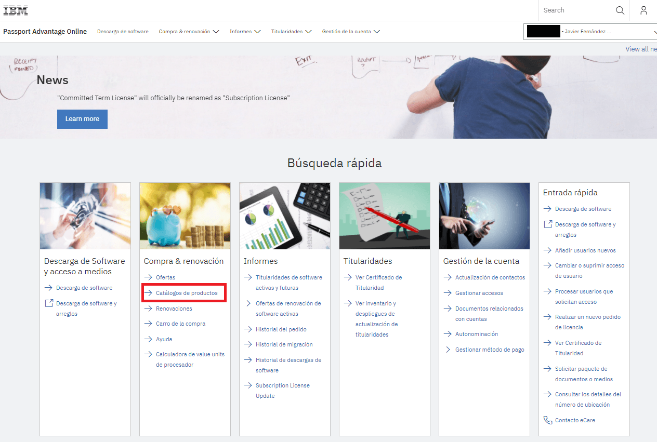The width and height of the screenshot is (657, 442).
Task: Open the user profile icon
Action: click(x=643, y=10)
